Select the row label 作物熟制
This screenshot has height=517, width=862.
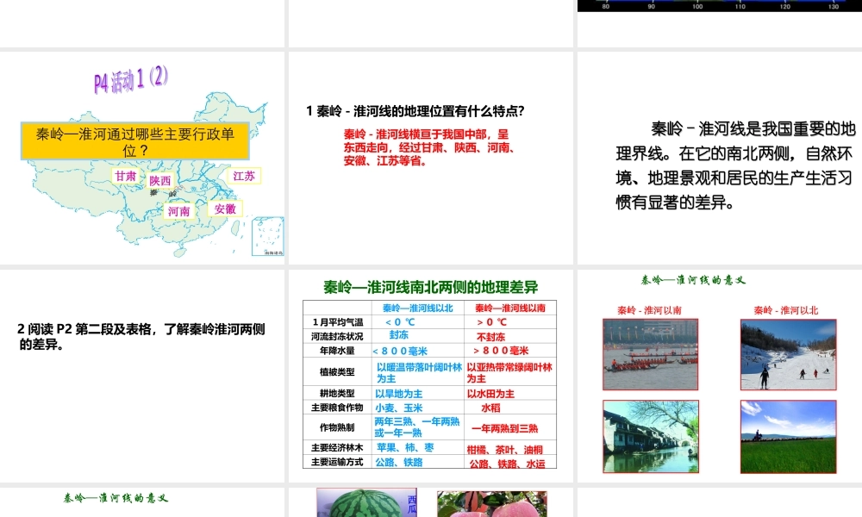point(337,427)
